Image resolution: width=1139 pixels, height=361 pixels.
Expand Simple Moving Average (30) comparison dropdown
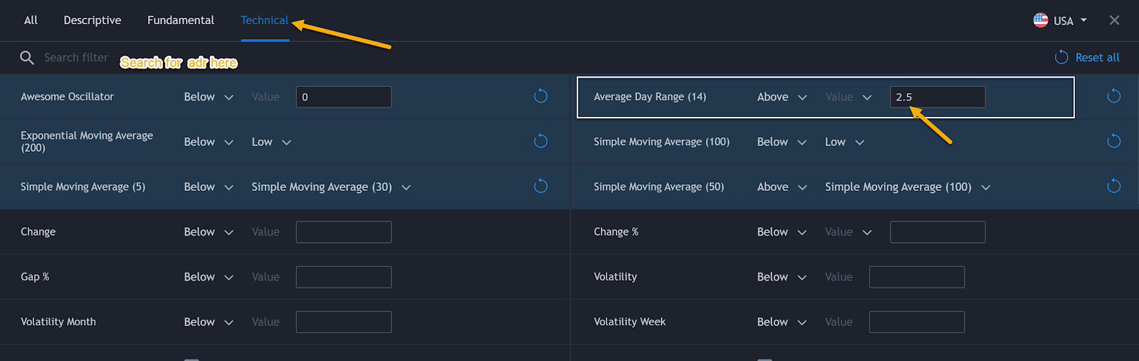coord(331,187)
